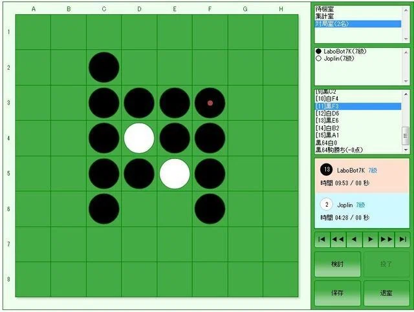Click LaboBot7K's 7級 rank link
The image size is (414, 312).
click(x=373, y=171)
